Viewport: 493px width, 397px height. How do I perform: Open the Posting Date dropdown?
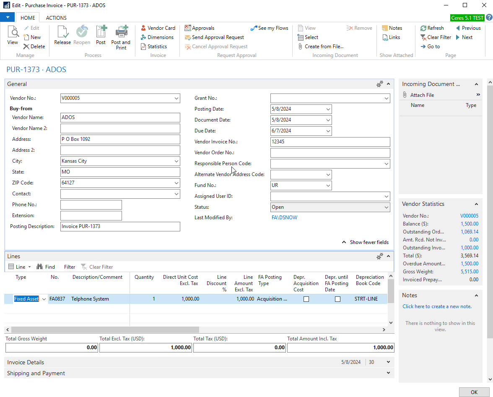pyautogui.click(x=328, y=109)
